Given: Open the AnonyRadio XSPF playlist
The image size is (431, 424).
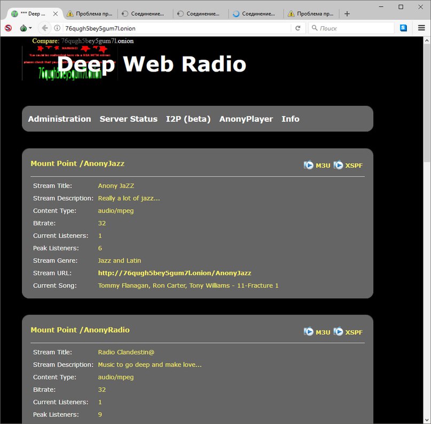Looking at the screenshot, I should pos(348,332).
